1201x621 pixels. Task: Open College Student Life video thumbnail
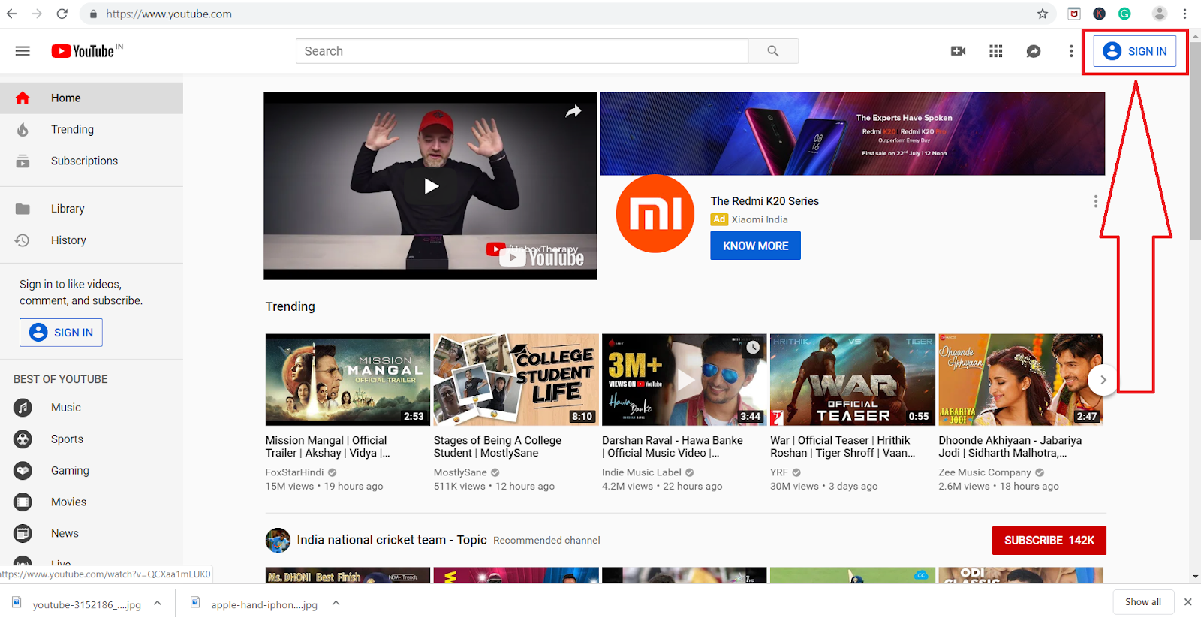tap(516, 380)
